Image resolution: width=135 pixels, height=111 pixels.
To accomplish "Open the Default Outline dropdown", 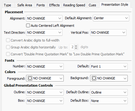I will pyautogui.click(x=109, y=92).
